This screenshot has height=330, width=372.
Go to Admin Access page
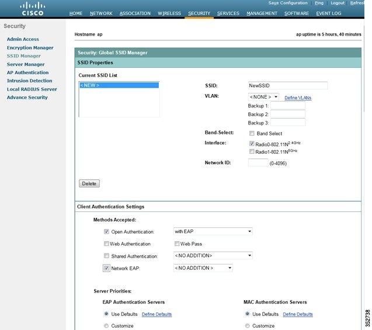23,39
